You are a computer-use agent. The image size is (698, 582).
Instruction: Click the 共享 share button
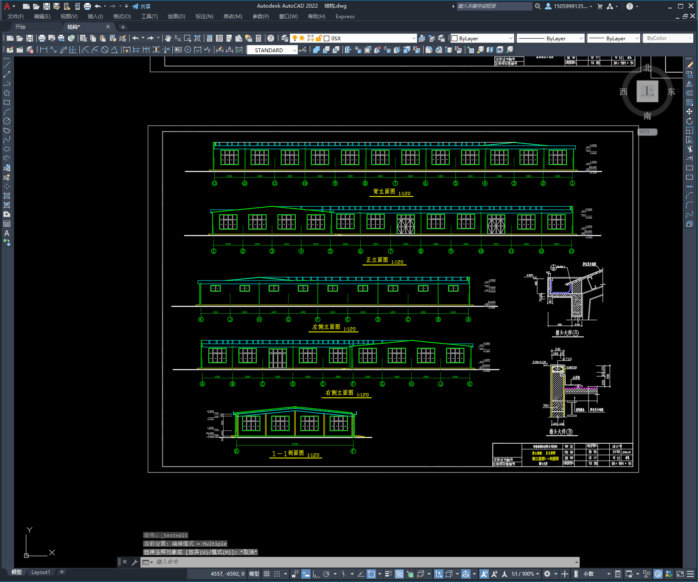[141, 6]
